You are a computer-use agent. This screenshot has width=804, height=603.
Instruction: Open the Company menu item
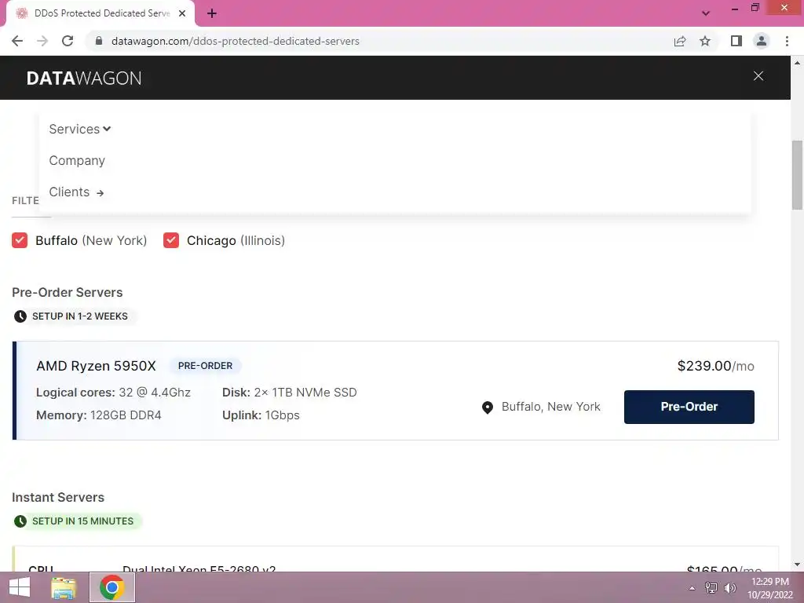click(x=77, y=160)
